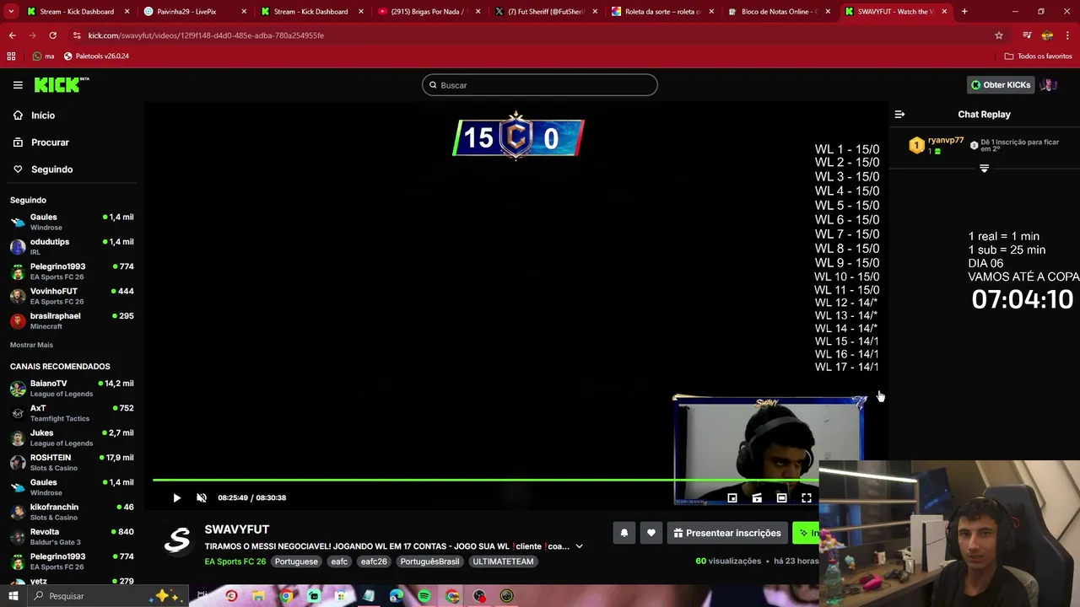Open Spotify from the taskbar
1080x607 pixels.
[424, 596]
